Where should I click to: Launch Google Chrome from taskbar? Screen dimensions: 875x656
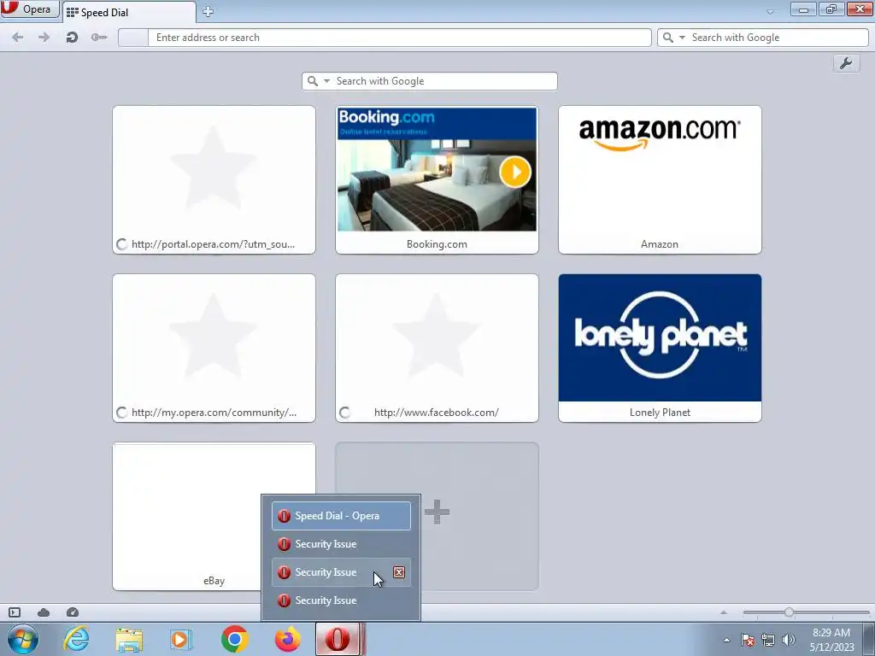(234, 639)
